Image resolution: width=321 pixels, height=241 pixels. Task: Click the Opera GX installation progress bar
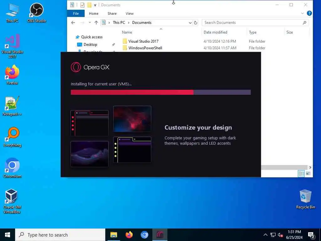tap(161, 92)
